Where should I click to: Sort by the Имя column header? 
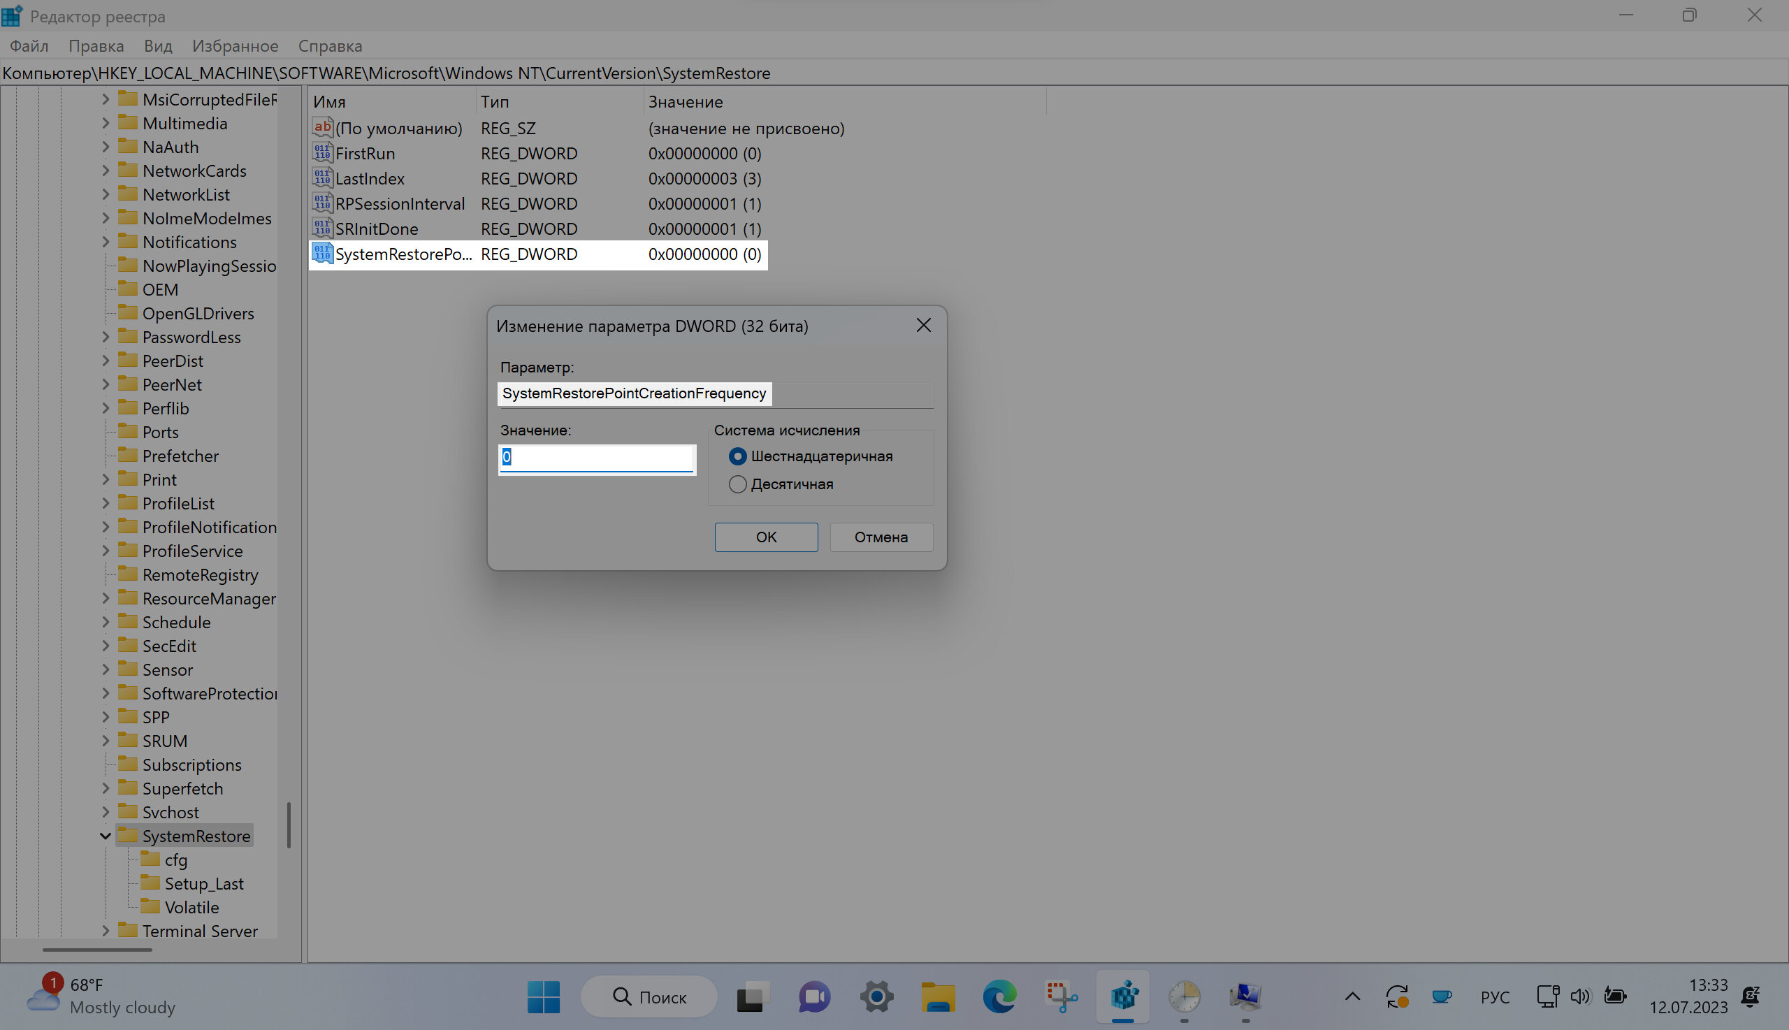tap(392, 101)
